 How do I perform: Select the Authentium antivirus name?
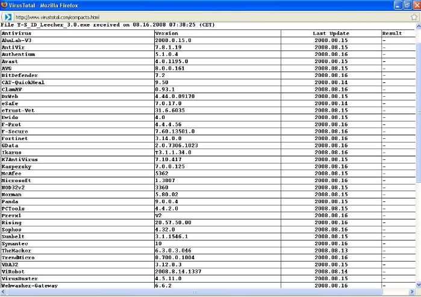18,54
